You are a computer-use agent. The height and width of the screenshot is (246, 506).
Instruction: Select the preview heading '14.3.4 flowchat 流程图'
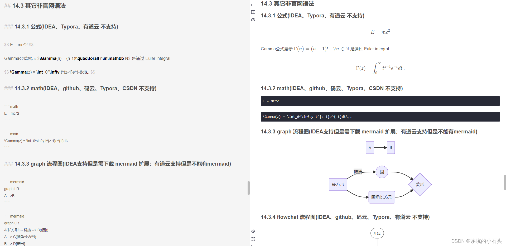click(x=345, y=217)
